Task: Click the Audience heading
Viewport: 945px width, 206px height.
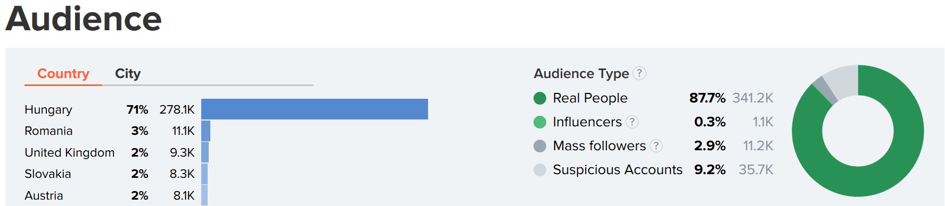Action: click(84, 19)
